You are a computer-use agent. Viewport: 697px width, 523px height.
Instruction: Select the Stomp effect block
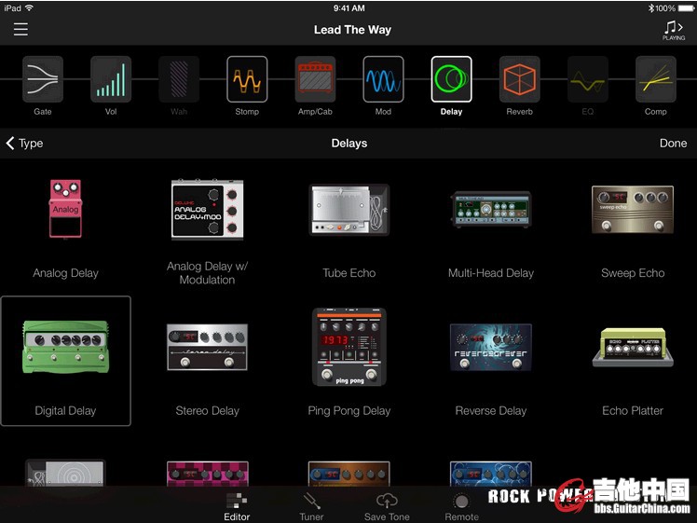[247, 79]
